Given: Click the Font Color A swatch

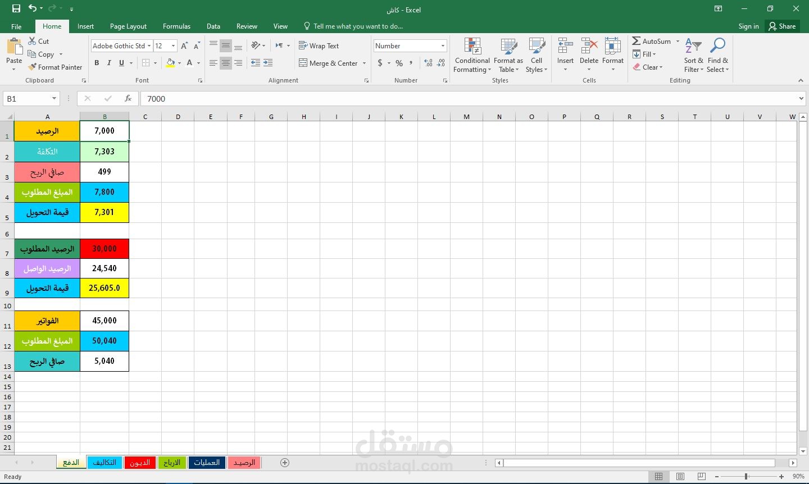Looking at the screenshot, I should tap(190, 63).
